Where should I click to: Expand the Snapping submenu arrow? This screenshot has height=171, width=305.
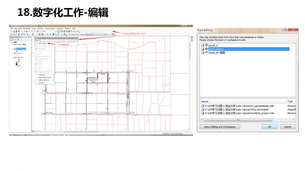pyautogui.click(x=53, y=75)
